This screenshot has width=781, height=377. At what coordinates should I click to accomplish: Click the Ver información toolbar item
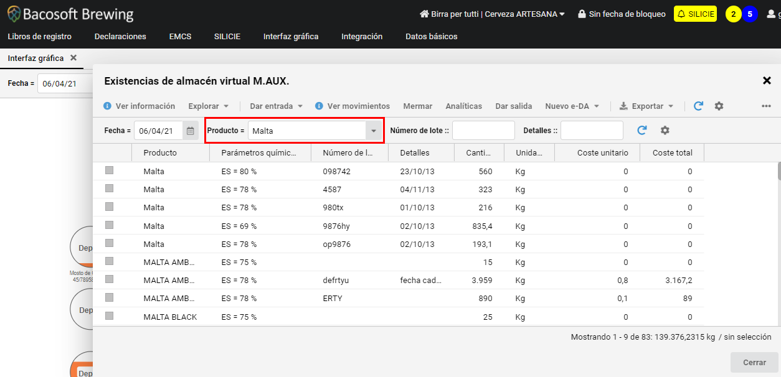coord(140,106)
